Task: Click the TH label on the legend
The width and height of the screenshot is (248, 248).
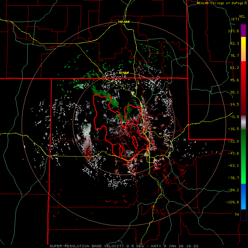Action: tap(237, 214)
